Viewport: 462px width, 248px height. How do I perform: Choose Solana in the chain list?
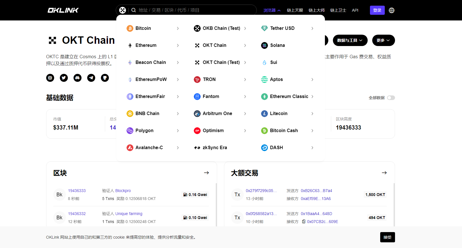tap(277, 45)
